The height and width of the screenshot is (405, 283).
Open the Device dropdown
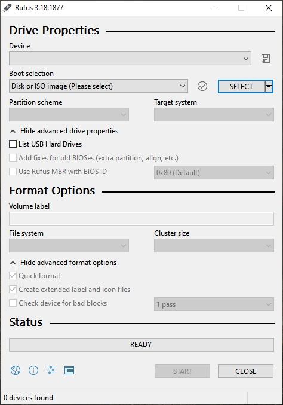pos(130,59)
